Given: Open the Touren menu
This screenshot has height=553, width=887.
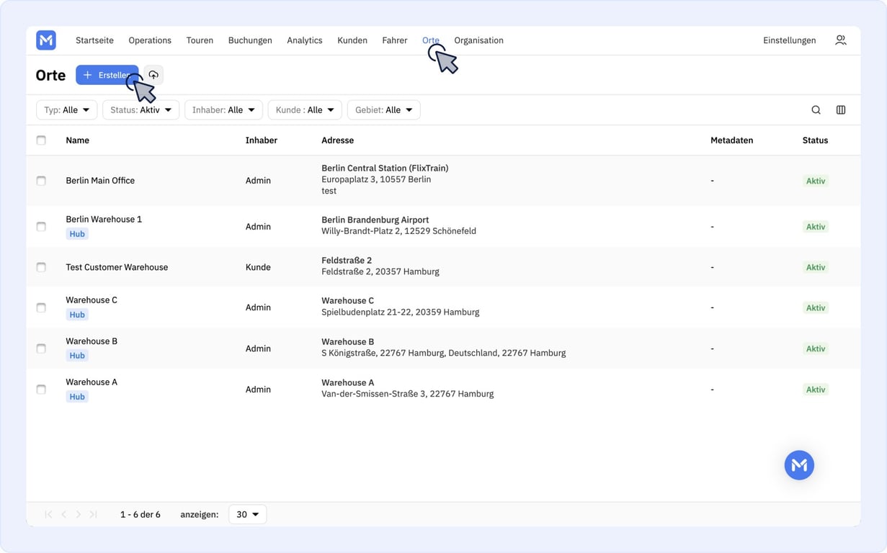Looking at the screenshot, I should (200, 40).
